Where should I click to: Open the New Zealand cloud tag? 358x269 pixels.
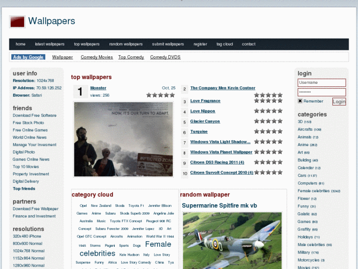[101, 206]
